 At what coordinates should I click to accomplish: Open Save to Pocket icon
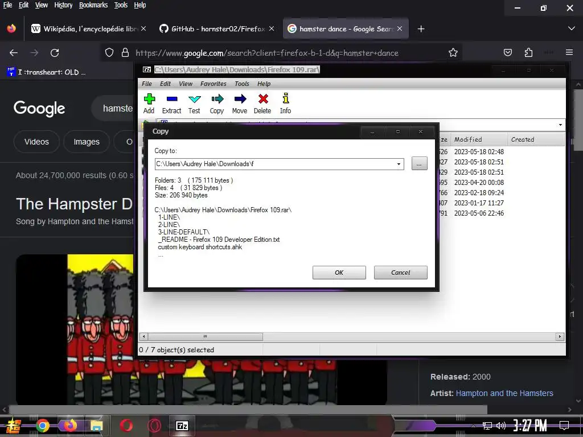(508, 53)
